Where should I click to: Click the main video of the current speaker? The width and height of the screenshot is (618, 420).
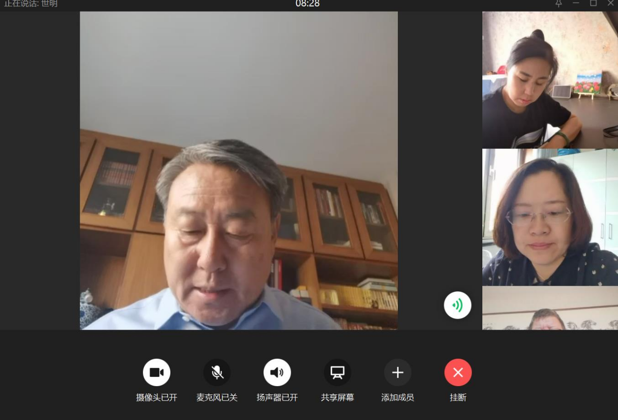pos(239,171)
